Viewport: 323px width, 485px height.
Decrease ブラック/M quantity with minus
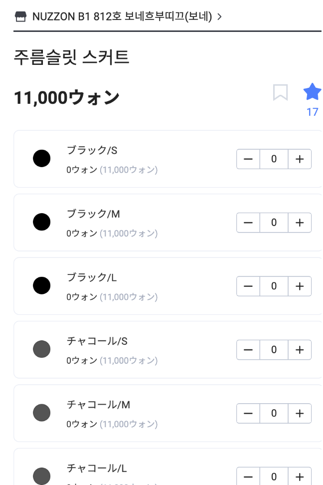click(248, 223)
